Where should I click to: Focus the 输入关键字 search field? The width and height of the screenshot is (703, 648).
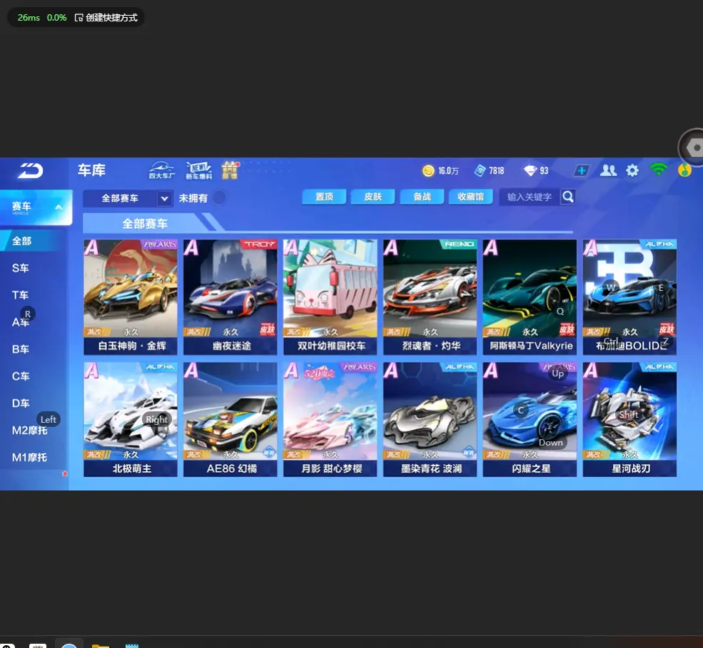tap(530, 197)
